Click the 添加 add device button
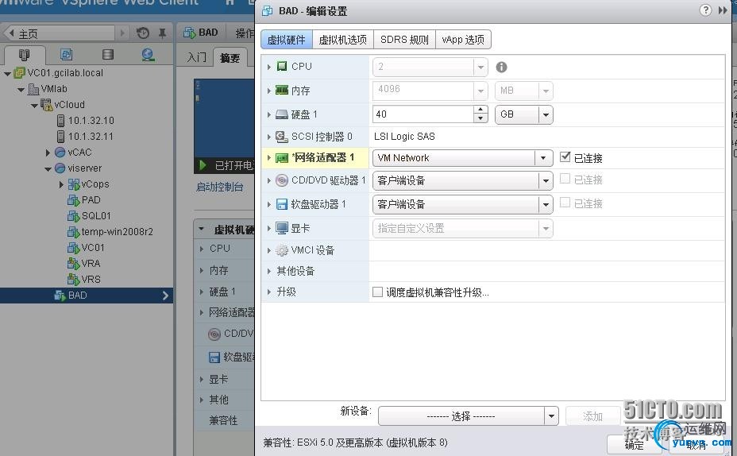This screenshot has width=737, height=456. [592, 416]
